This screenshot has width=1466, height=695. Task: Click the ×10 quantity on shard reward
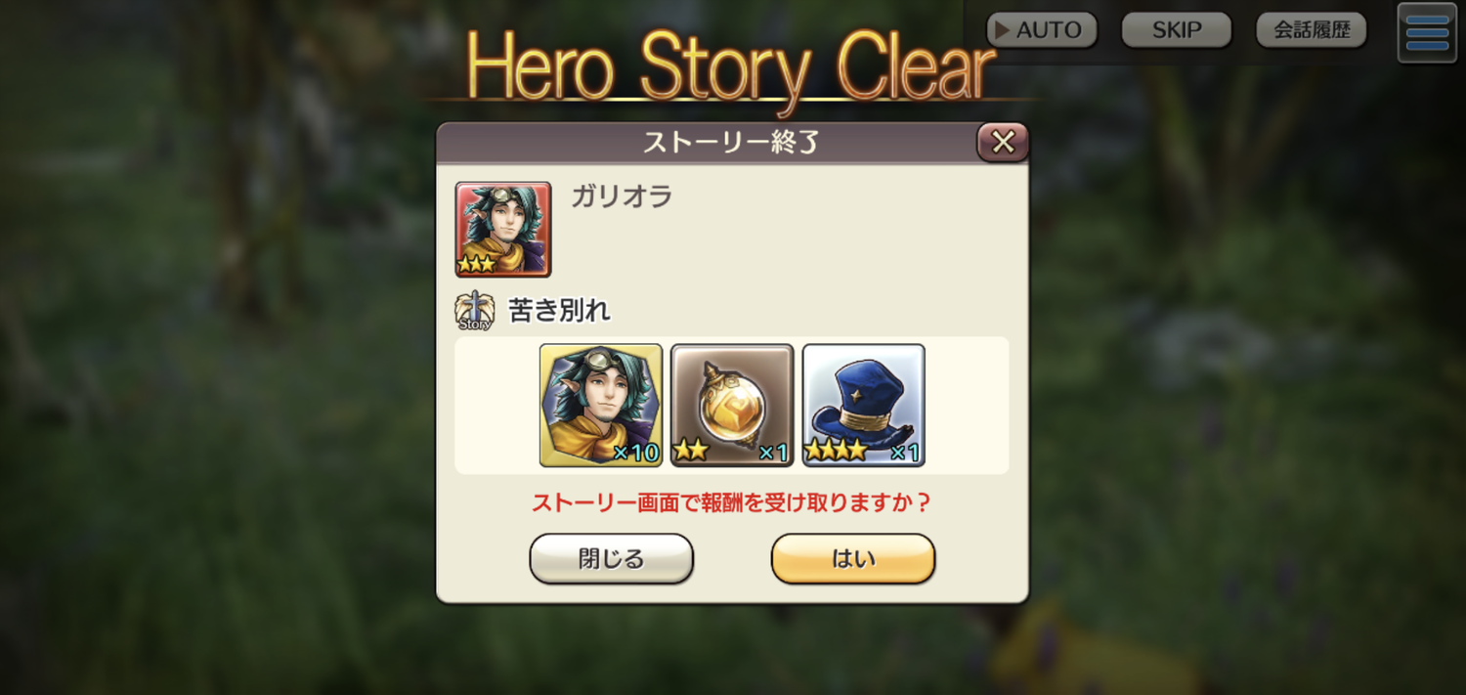635,453
